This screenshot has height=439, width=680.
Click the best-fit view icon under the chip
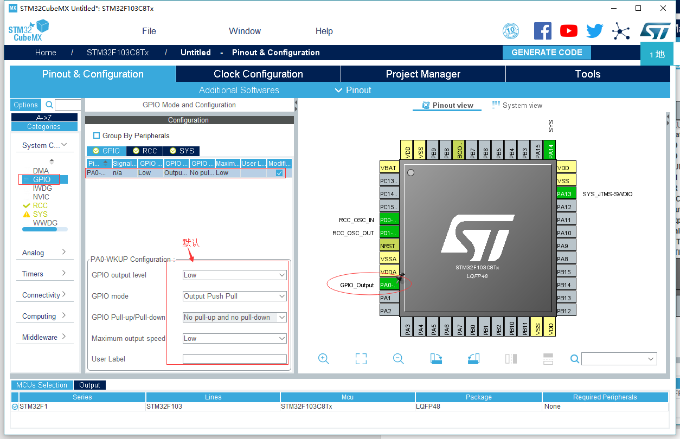pyautogui.click(x=361, y=359)
